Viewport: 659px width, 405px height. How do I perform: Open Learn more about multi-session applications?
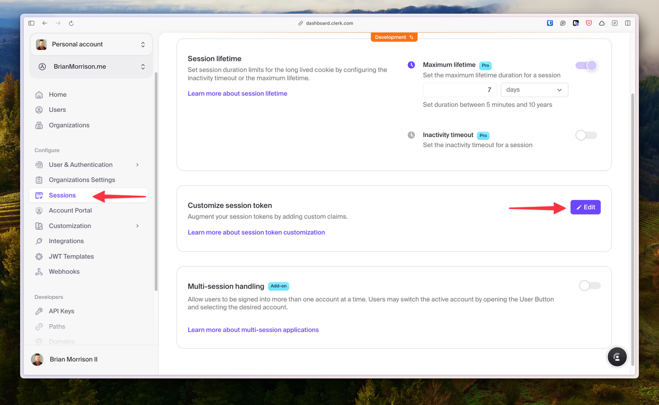(x=253, y=330)
